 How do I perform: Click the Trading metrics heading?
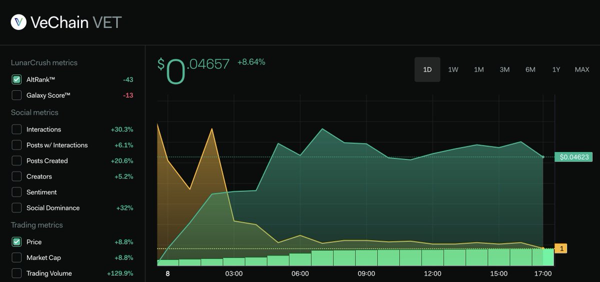[37, 225]
